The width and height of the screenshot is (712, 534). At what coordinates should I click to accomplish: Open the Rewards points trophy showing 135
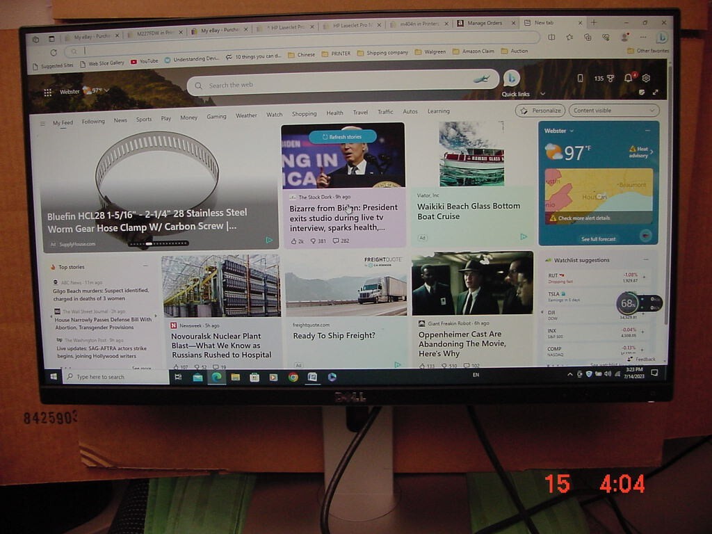coord(604,78)
